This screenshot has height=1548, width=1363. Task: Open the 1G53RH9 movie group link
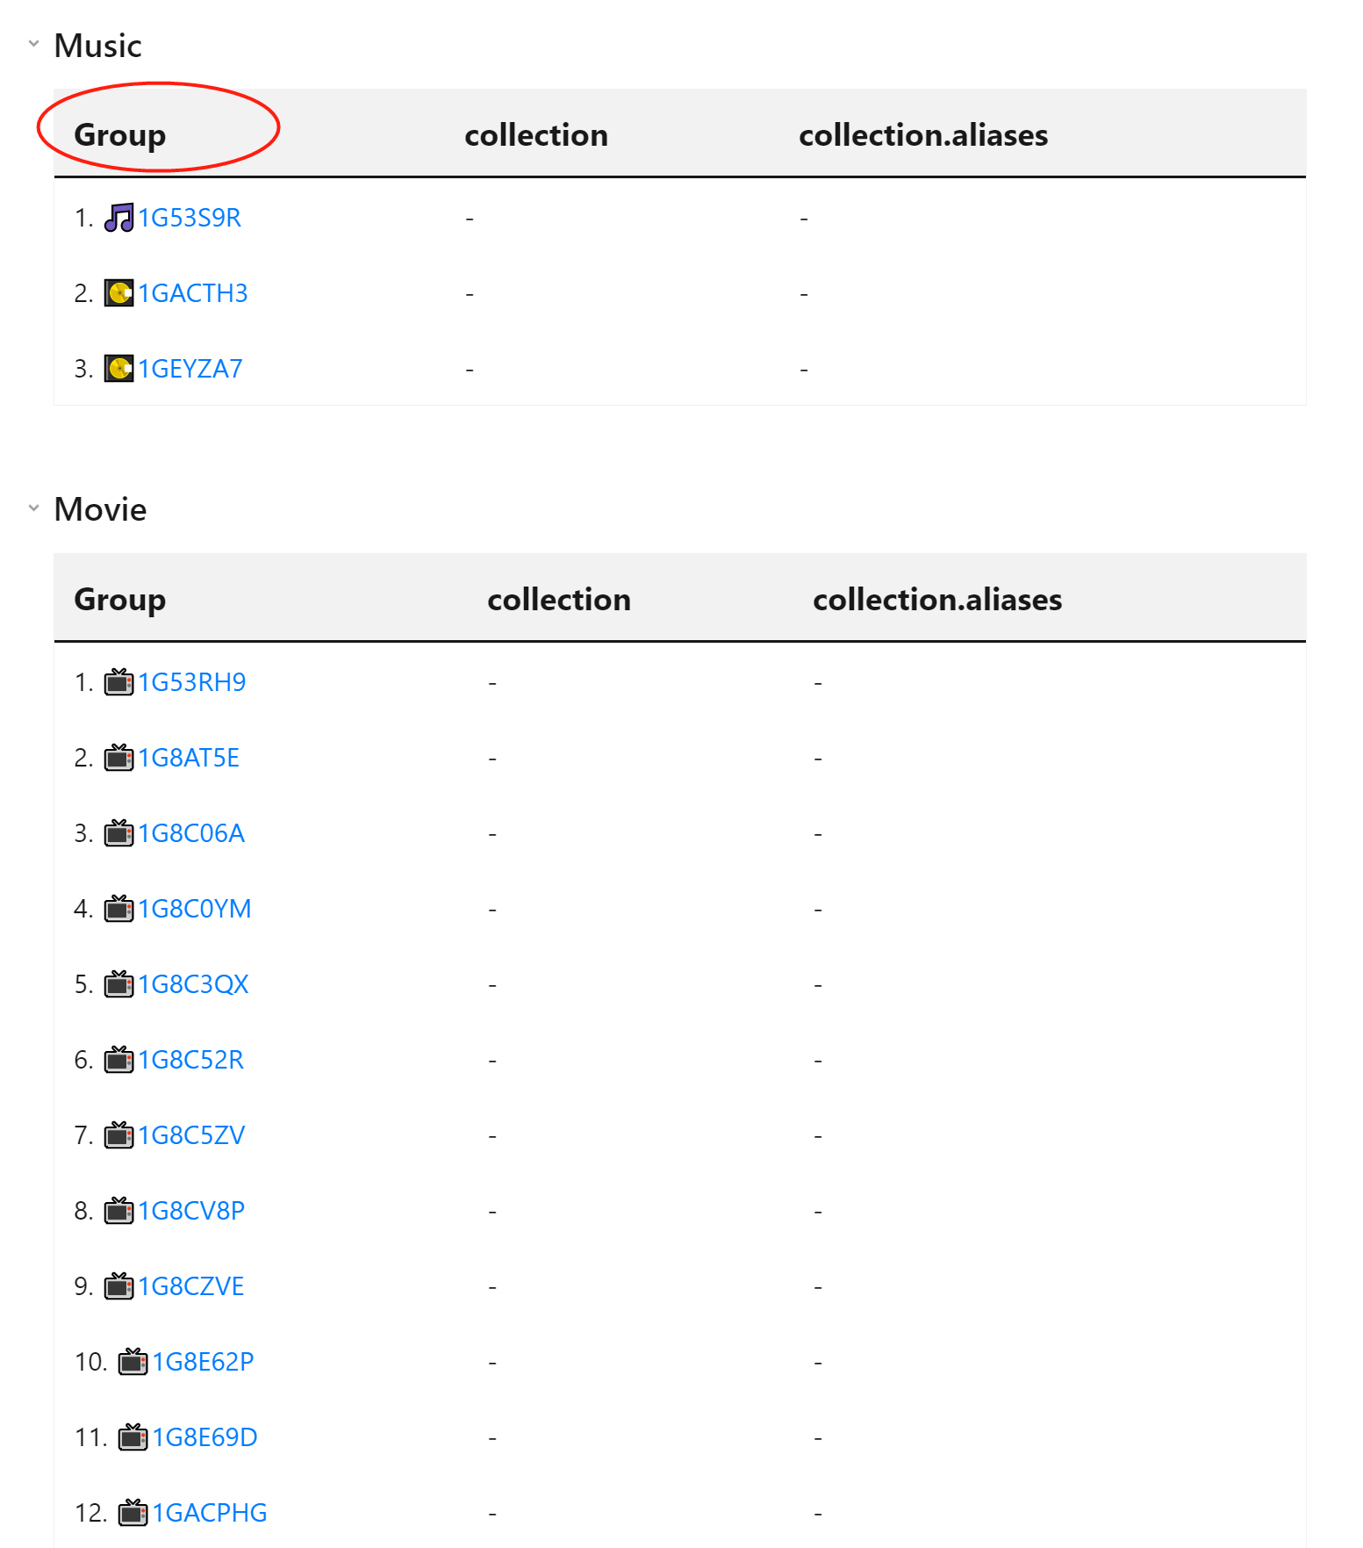190,681
